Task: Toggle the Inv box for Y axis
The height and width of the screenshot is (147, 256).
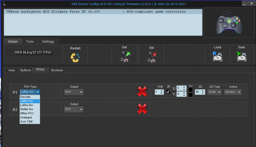Action: click(190, 95)
